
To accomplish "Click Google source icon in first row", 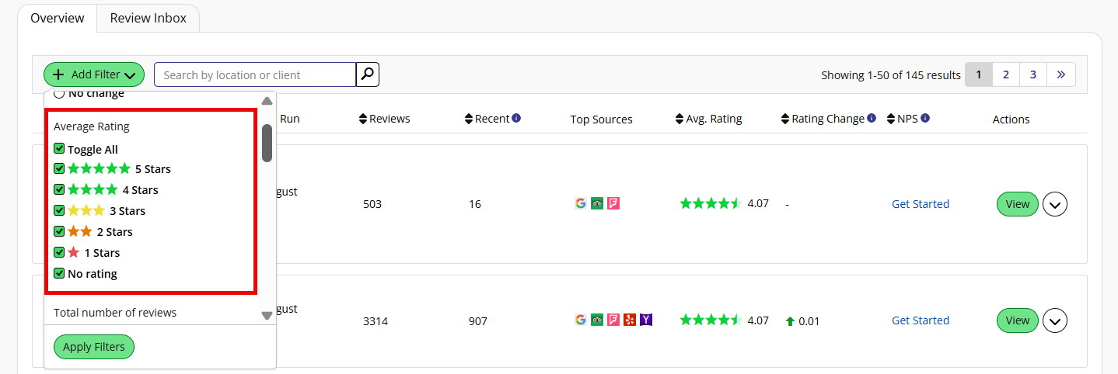I will point(580,203).
